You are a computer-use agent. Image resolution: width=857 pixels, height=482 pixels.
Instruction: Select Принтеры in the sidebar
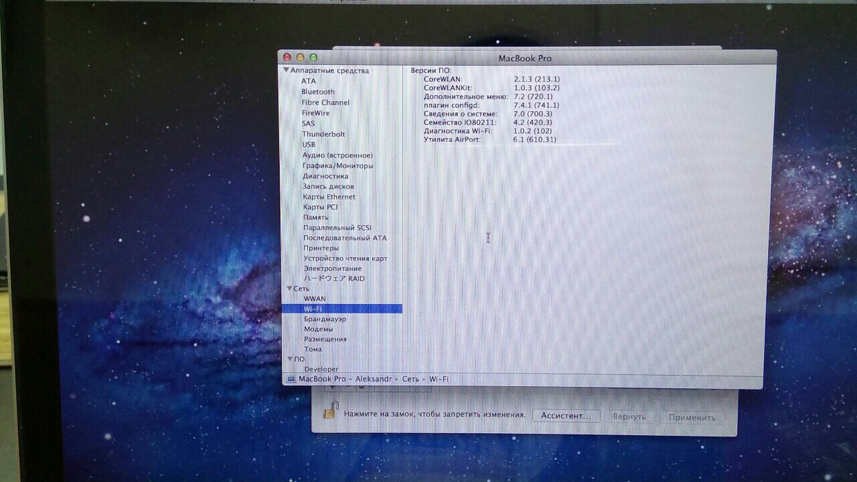tap(321, 248)
